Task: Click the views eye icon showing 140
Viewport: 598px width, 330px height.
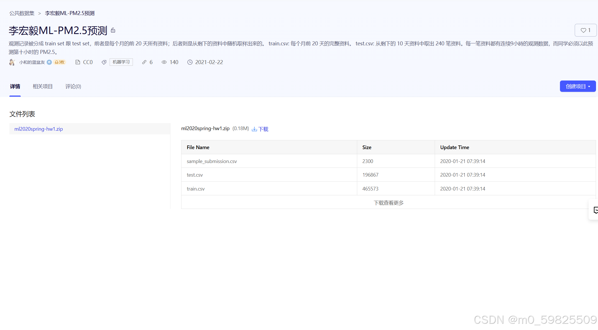Action: (164, 62)
